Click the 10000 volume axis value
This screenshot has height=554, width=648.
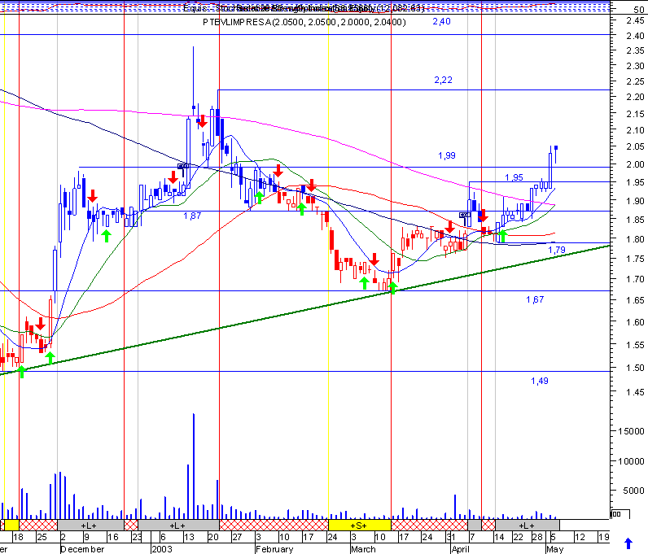[631, 461]
